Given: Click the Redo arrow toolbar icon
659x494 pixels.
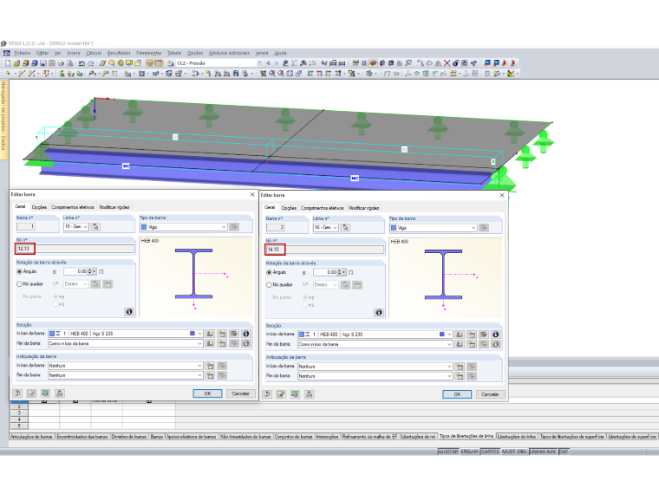Looking at the screenshot, I should [90, 63].
